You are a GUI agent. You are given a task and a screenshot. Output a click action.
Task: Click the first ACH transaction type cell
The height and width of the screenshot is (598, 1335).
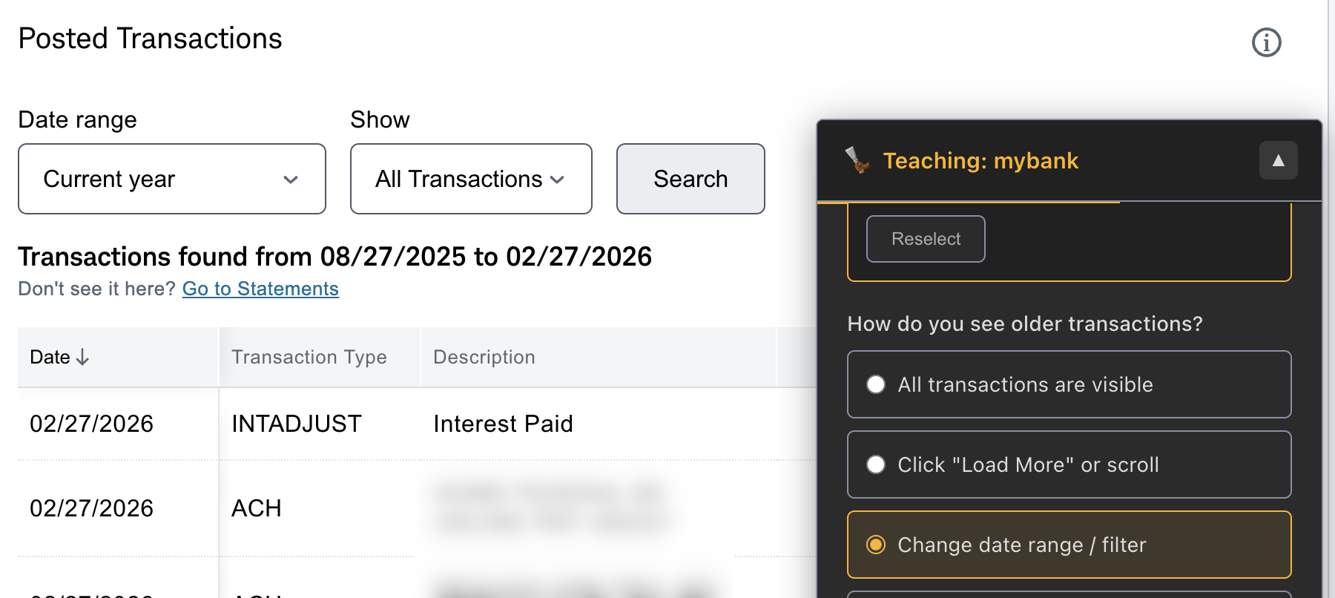pyautogui.click(x=257, y=508)
